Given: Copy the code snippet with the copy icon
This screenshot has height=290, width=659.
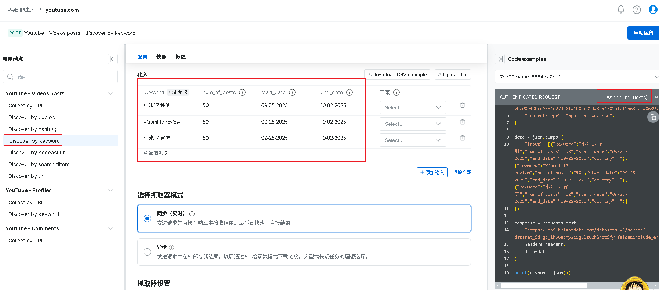Looking at the screenshot, I should (653, 117).
